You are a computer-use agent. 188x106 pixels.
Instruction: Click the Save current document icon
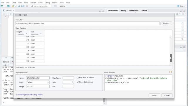tap(19, 6)
